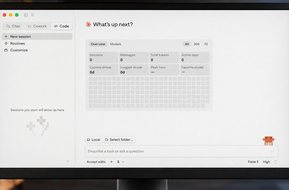Screen dimensions: 289x190
Task: Expand the chevron at sidebar bottom
Action: pyautogui.click(x=68, y=161)
